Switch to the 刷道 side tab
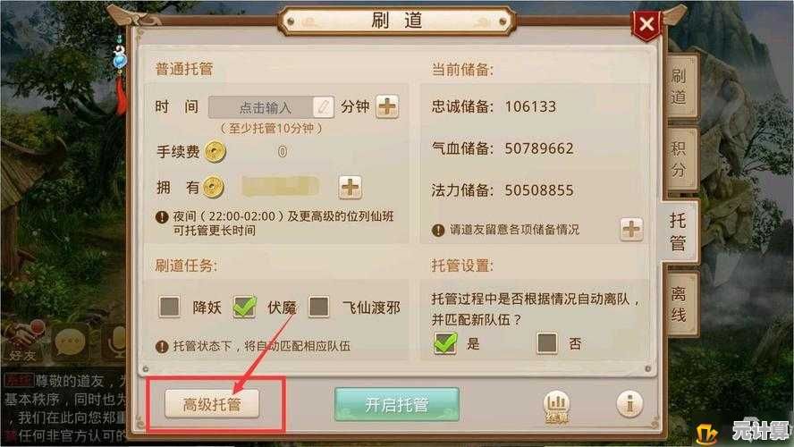The image size is (794, 447). [680, 86]
